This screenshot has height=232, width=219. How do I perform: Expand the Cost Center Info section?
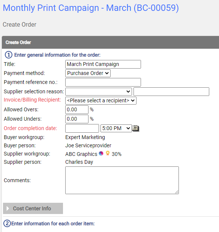pyautogui.click(x=33, y=208)
